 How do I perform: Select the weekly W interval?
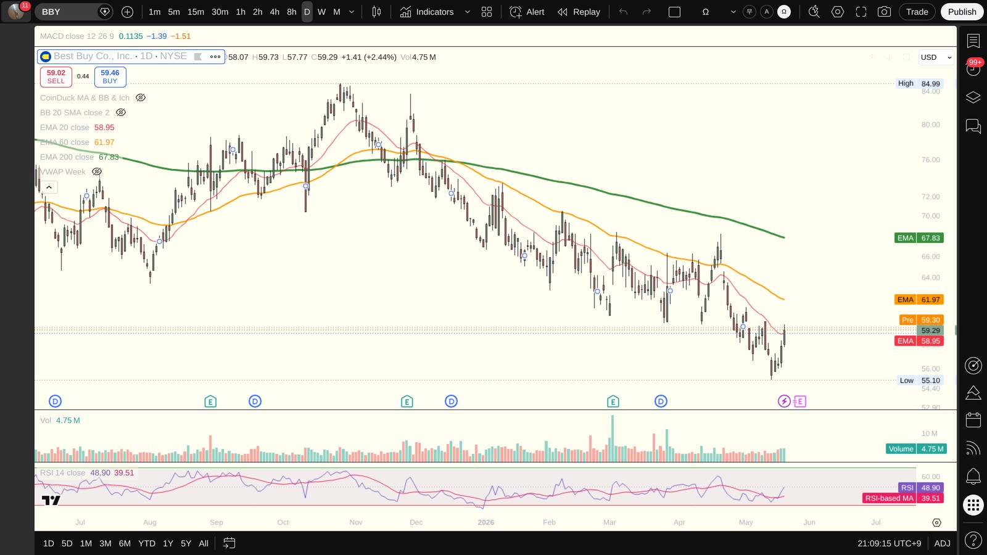pyautogui.click(x=321, y=12)
